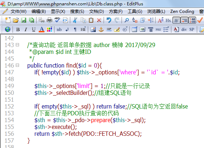Cut selection with the scissors icon
Screen dimensions: 204x148
(75, 20)
